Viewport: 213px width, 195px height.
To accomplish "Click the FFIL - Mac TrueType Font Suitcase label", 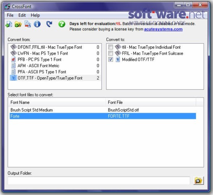I will [153, 53].
